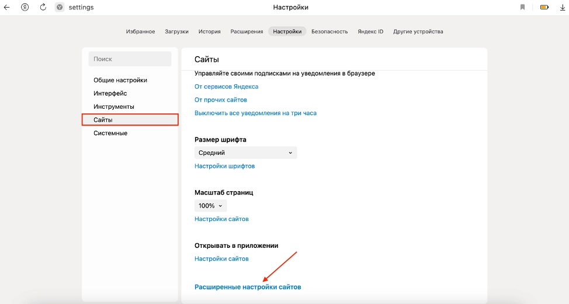
Task: Click the Размер шрифта label
Action: [x=220, y=140]
